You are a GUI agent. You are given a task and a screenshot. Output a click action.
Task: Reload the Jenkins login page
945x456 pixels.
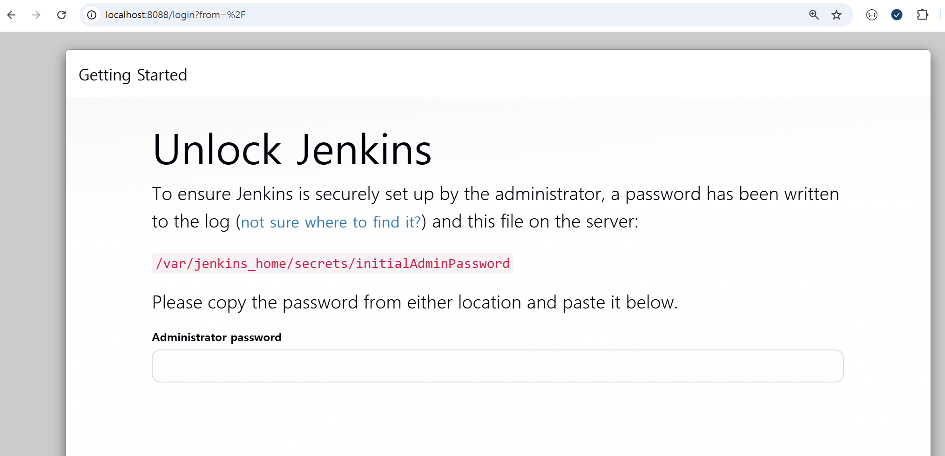tap(61, 15)
